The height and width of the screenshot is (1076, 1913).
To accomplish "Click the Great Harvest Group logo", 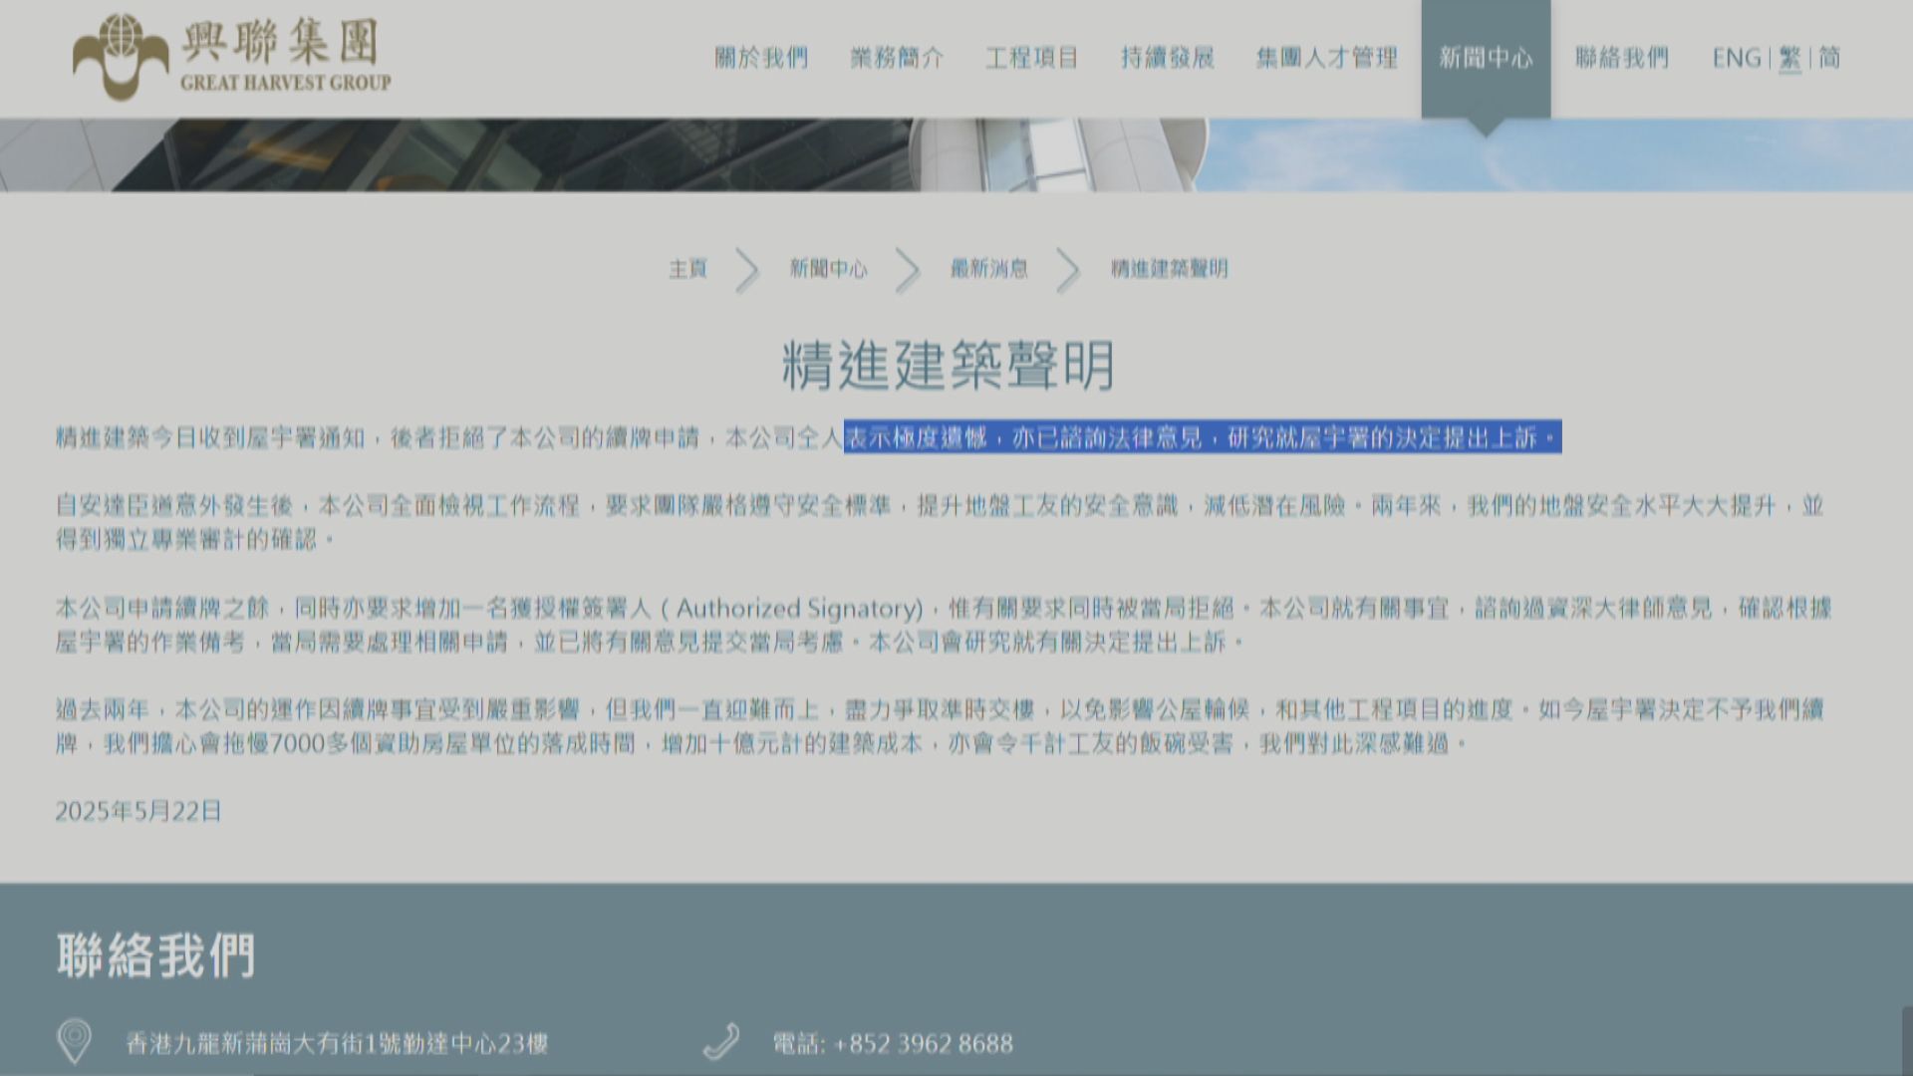I will point(231,57).
